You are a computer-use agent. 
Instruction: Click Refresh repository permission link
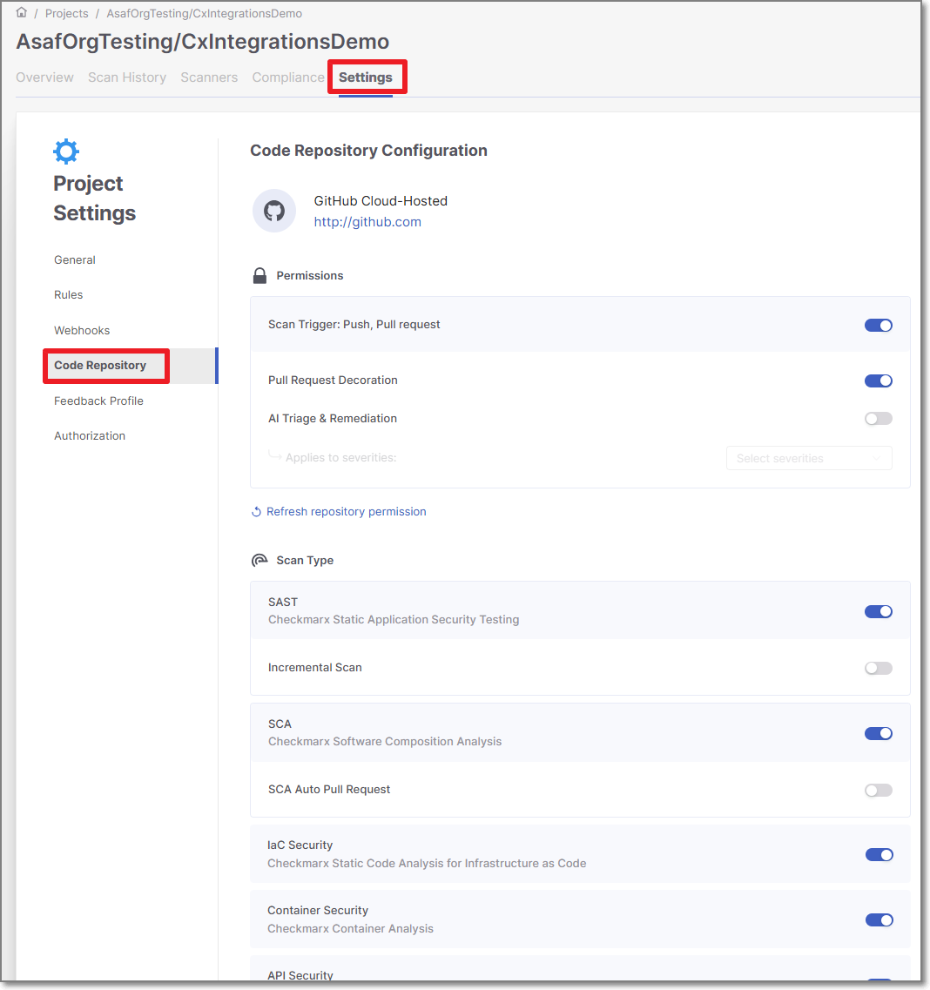(x=346, y=512)
